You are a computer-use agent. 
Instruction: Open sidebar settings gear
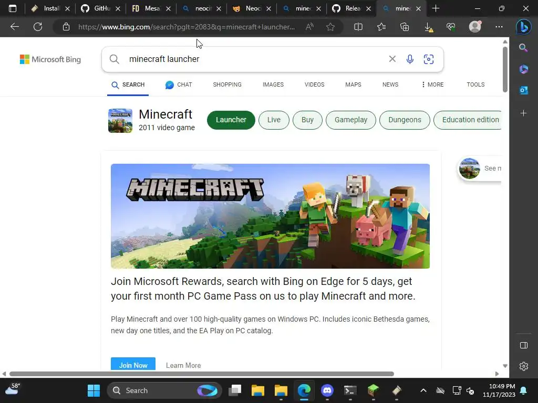click(x=524, y=366)
